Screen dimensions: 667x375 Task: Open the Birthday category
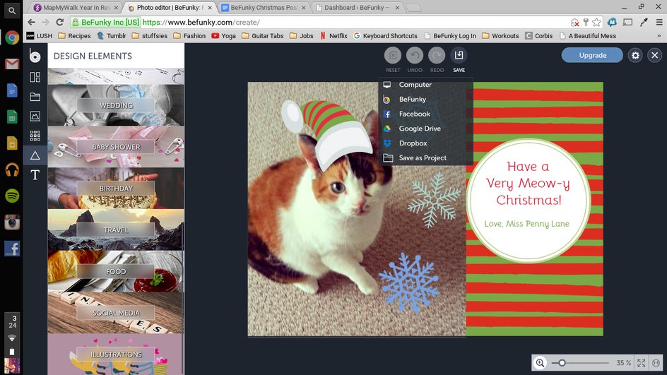click(116, 188)
